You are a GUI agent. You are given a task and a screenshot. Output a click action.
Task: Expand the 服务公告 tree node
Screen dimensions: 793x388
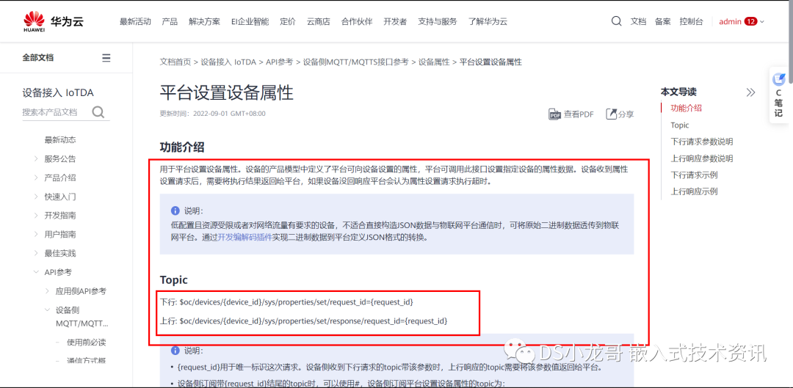(x=36, y=158)
